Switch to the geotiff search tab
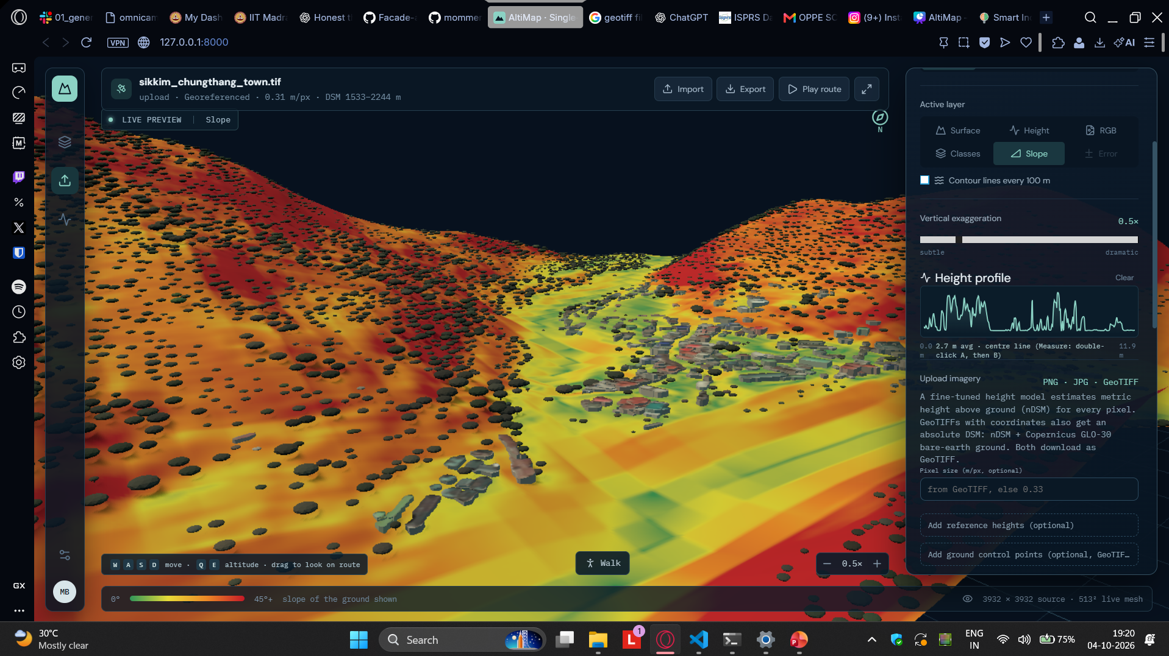1169x656 pixels. (615, 18)
